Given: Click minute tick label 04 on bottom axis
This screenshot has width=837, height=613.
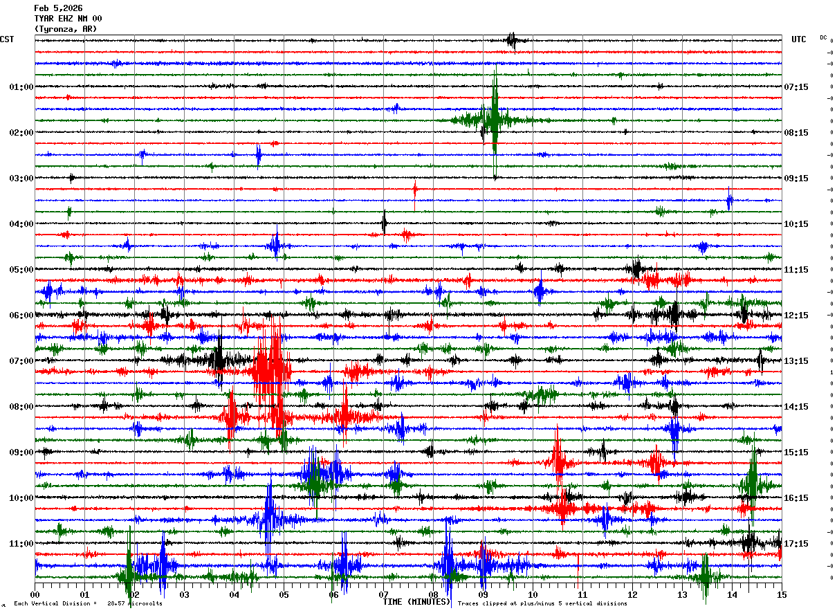Looking at the screenshot, I should (x=234, y=595).
